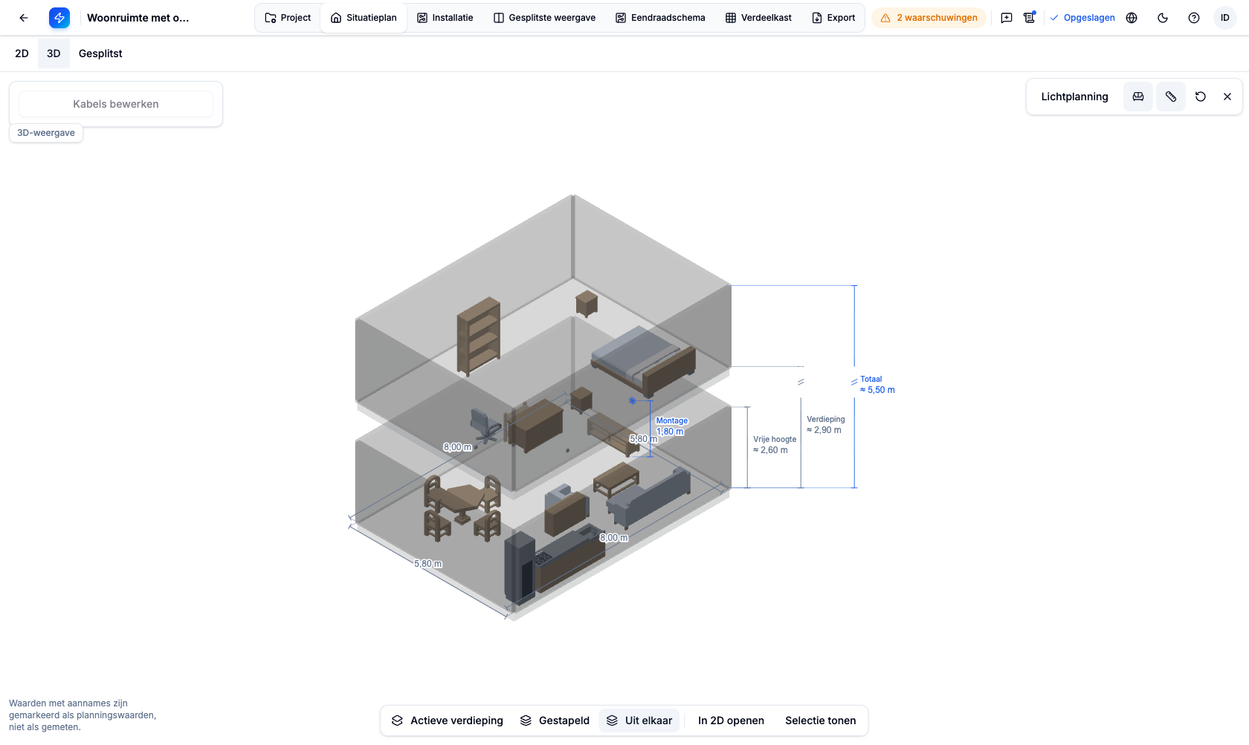Toggle measurements ruler icon
This screenshot has height=745, width=1249.
(x=1171, y=97)
